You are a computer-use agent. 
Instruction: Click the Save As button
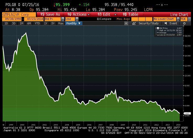(50, 14)
